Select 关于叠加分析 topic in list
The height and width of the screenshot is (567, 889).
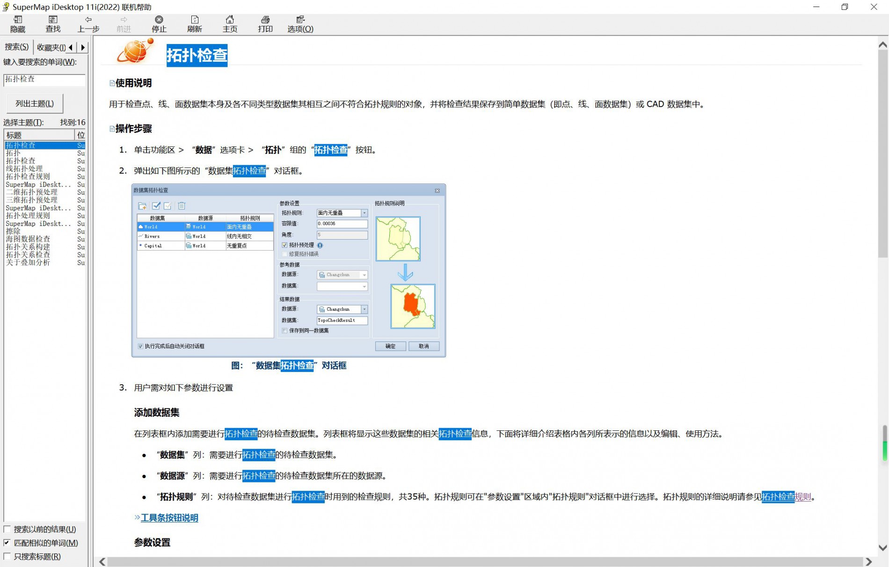[28, 262]
